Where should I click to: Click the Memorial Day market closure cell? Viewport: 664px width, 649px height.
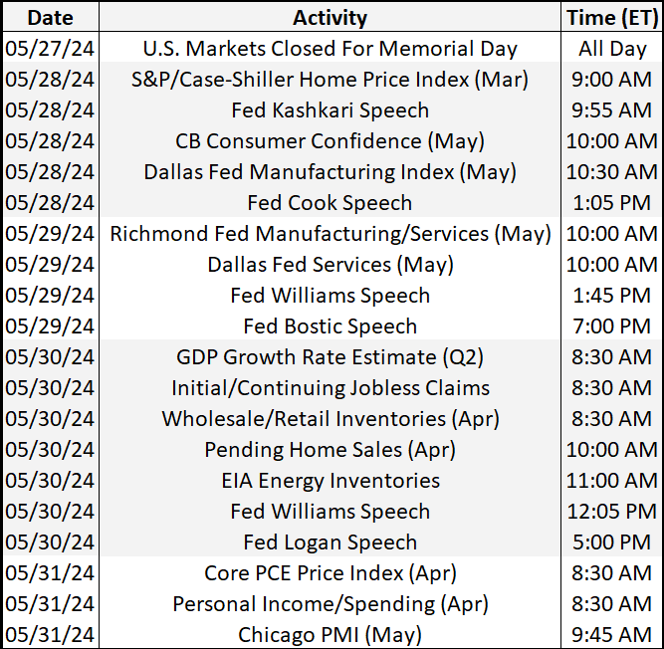pos(330,48)
